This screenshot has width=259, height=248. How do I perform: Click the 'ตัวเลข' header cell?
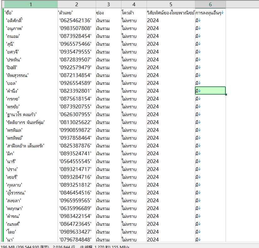pos(77,13)
